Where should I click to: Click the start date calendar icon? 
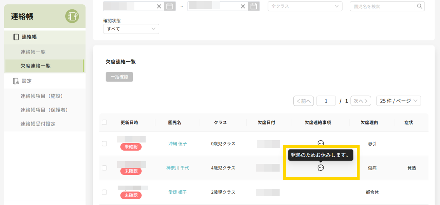(x=169, y=6)
